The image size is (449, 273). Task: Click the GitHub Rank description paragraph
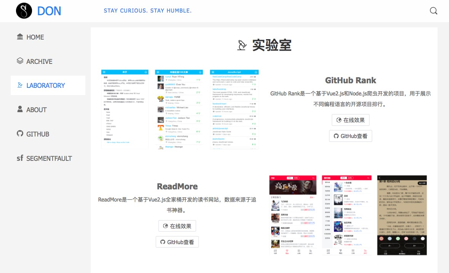coord(351,99)
